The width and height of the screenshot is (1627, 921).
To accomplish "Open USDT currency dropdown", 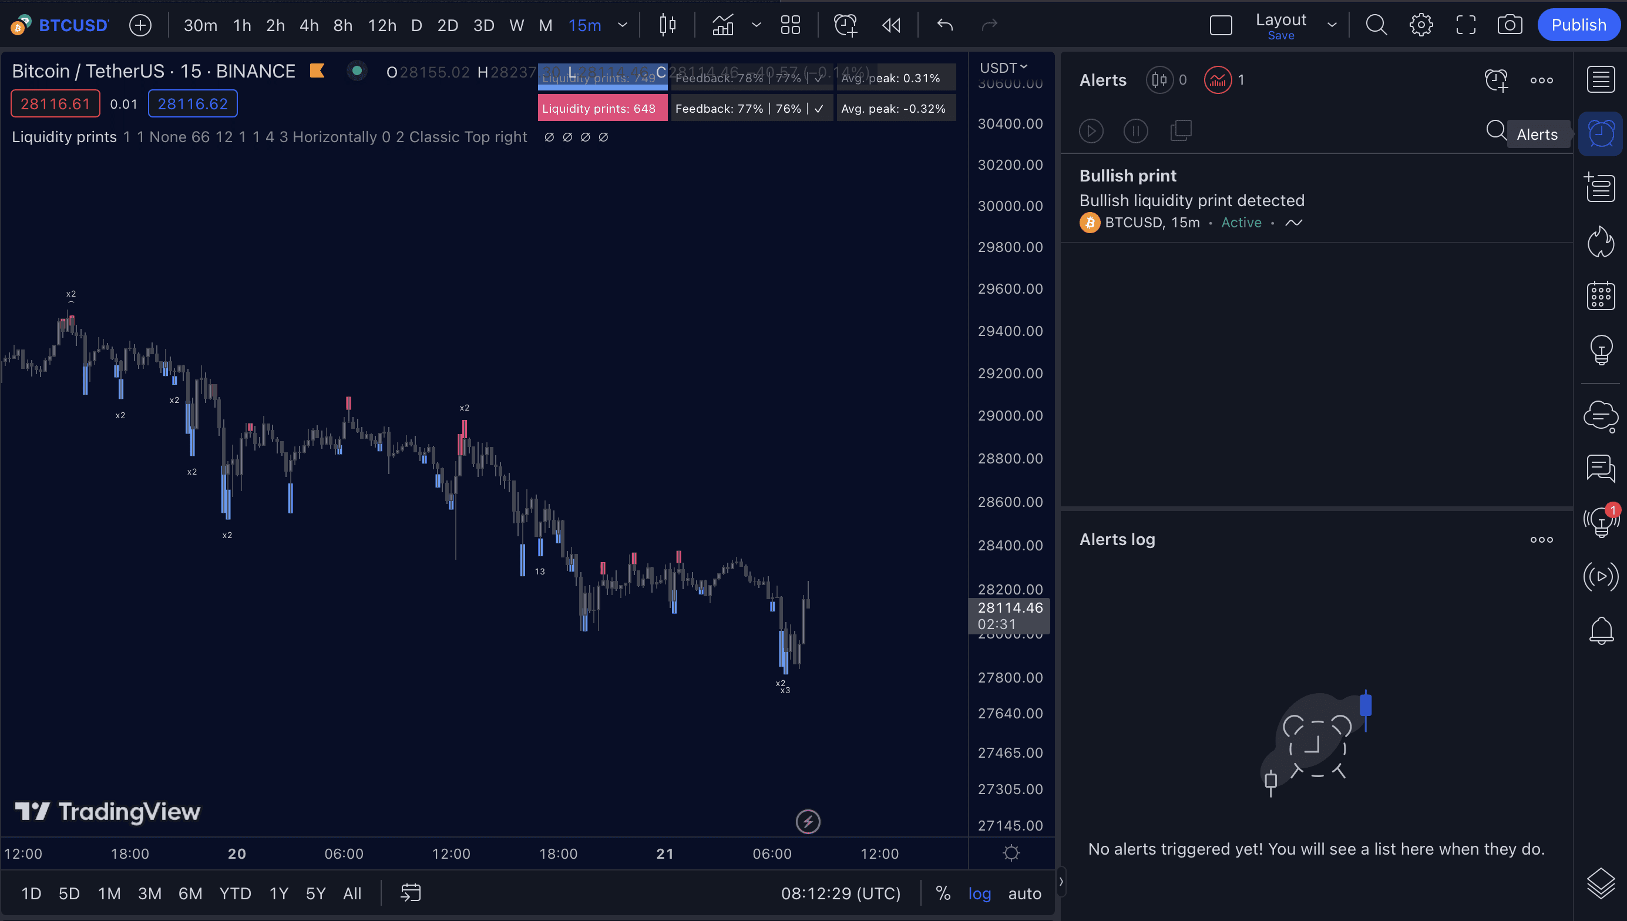I will (1004, 68).
